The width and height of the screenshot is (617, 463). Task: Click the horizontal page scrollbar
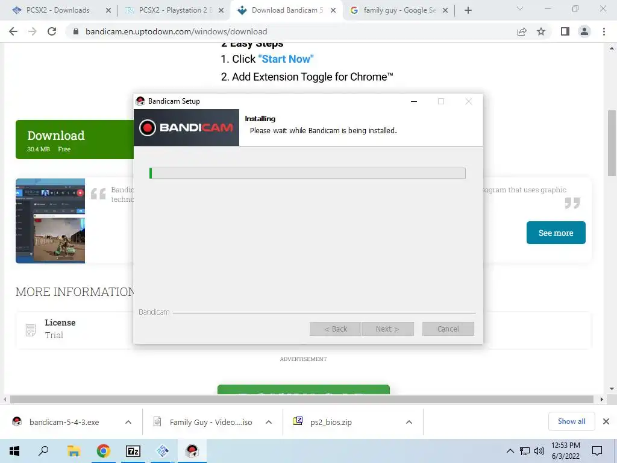(x=302, y=399)
